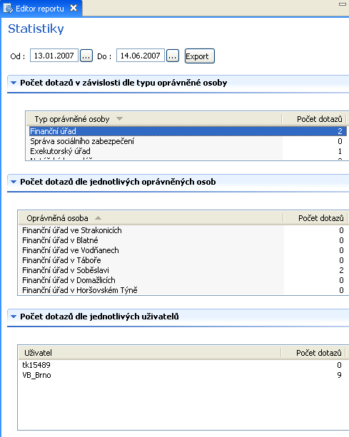Click the Do date field 14.06.2007
Image resolution: width=349 pixels, height=437 pixels.
pyautogui.click(x=141, y=56)
